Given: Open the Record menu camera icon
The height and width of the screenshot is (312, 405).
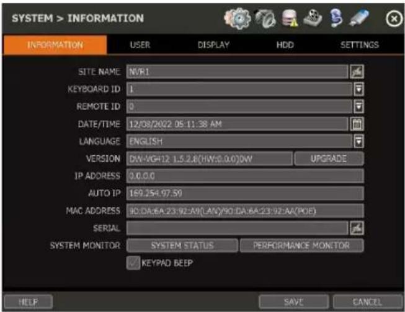Looking at the screenshot, I should (x=265, y=19).
